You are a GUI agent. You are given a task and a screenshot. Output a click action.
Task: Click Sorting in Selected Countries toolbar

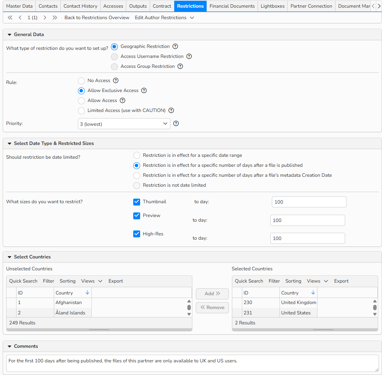(293, 281)
